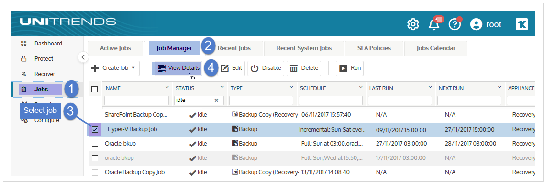Click the Configure icon in the sidebar
555x191 pixels.
[x=24, y=120]
